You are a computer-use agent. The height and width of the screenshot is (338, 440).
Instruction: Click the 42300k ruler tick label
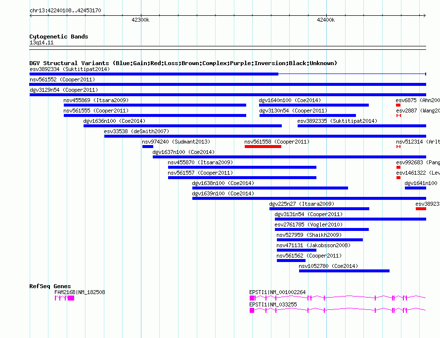(x=140, y=20)
